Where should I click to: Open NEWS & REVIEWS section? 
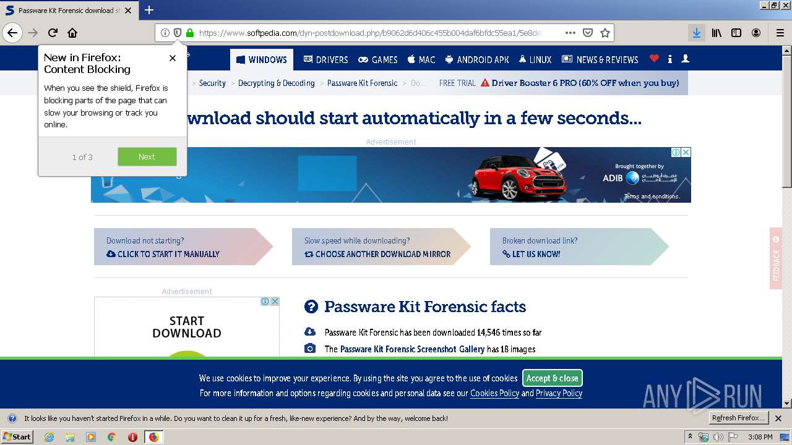click(600, 59)
